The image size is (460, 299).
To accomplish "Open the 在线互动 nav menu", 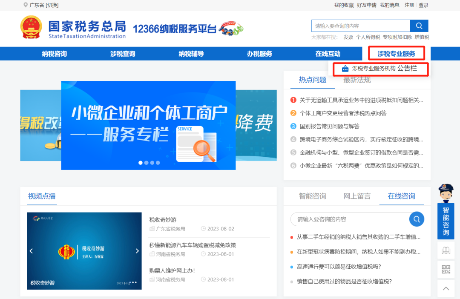I will coord(328,54).
